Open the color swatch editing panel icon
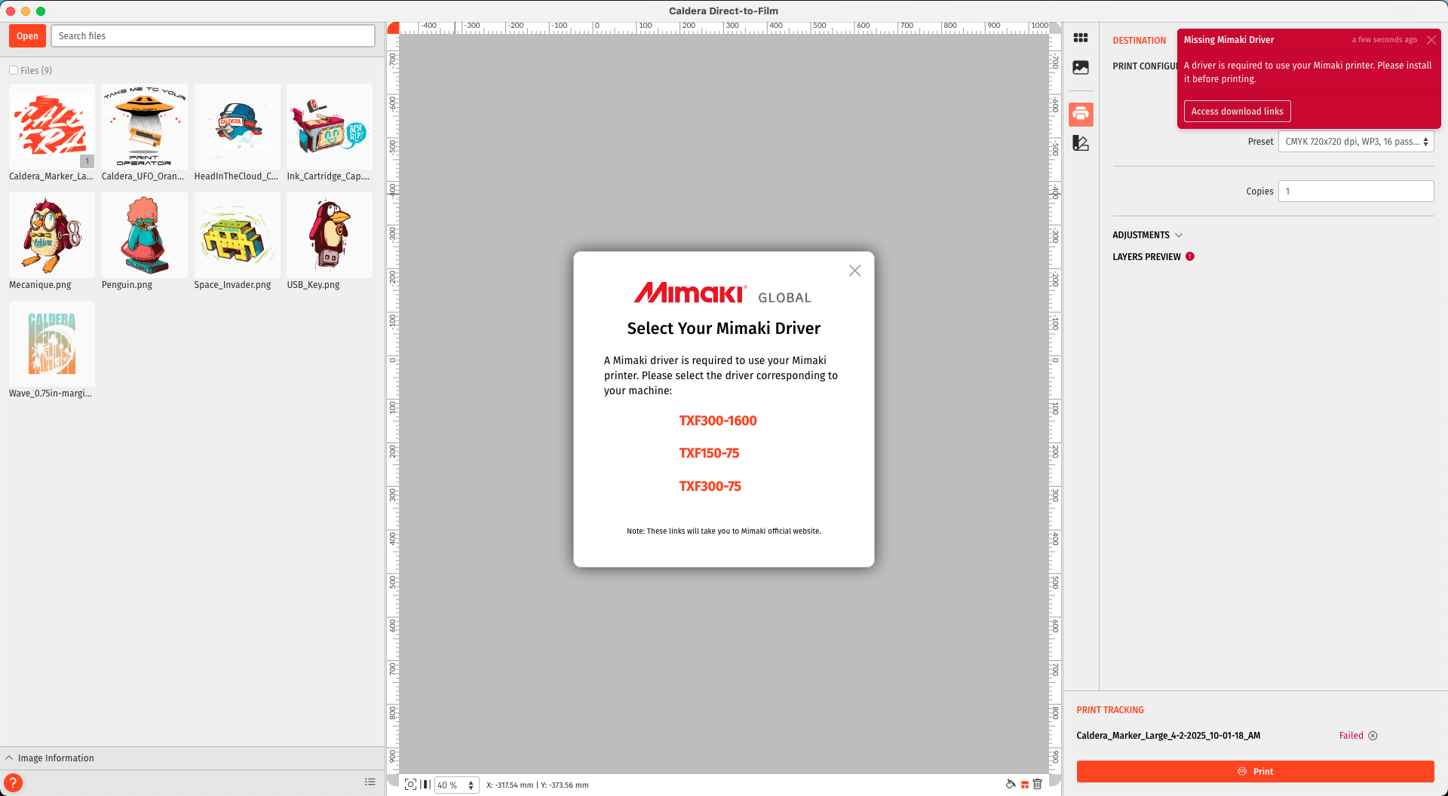 click(1081, 143)
